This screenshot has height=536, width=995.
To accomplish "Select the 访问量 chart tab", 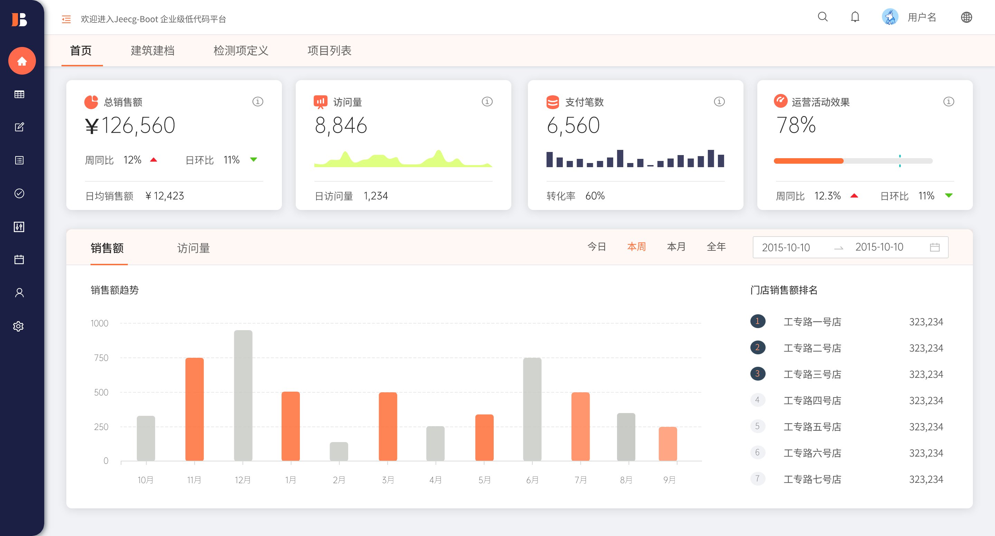I will coord(193,248).
